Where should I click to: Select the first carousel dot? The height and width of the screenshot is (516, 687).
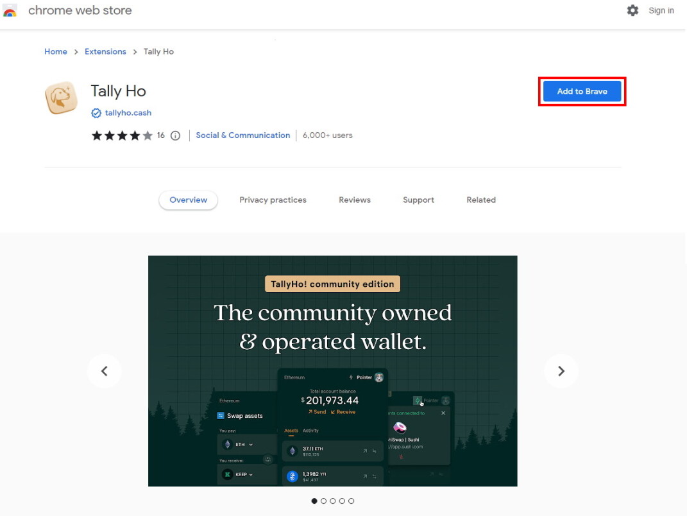click(314, 501)
